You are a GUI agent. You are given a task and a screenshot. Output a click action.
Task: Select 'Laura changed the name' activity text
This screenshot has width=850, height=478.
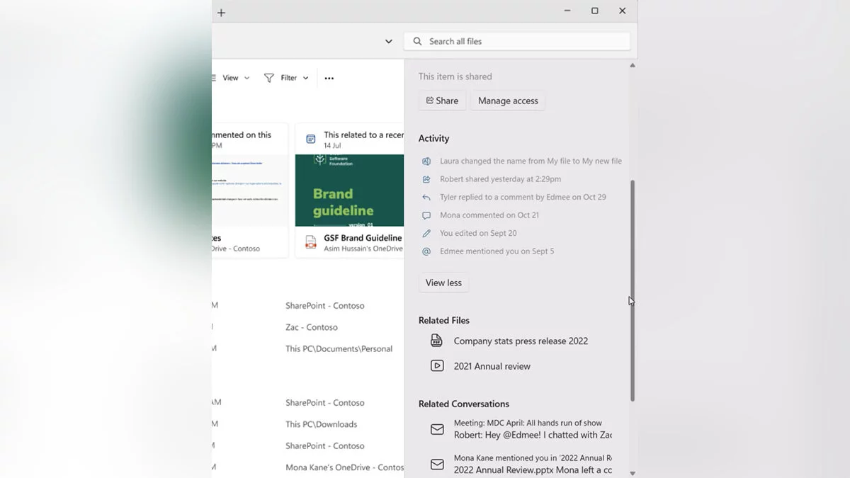[531, 161]
